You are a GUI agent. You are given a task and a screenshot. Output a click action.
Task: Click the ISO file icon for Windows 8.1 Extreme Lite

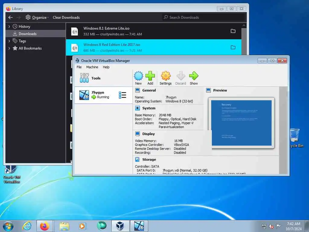click(75, 31)
